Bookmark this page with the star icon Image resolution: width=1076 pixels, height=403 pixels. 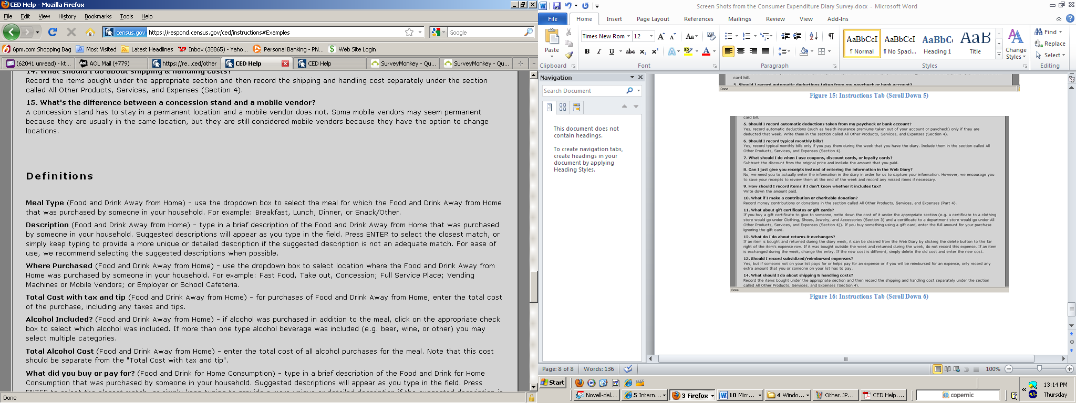pos(409,33)
